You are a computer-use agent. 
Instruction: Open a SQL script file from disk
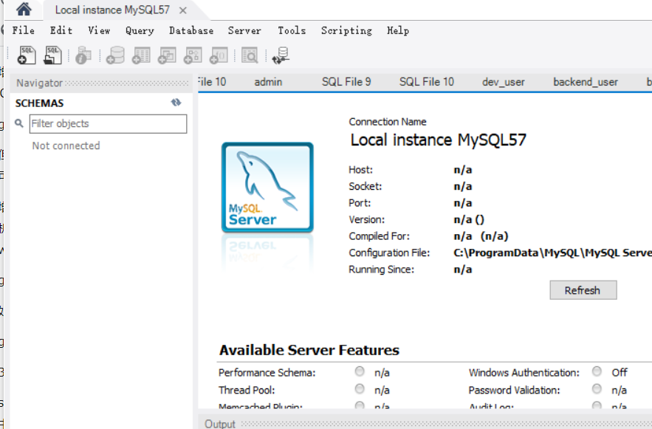coord(52,55)
